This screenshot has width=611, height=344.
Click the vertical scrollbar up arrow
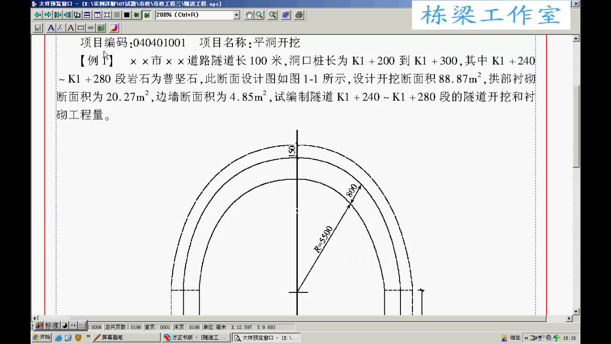576,38
